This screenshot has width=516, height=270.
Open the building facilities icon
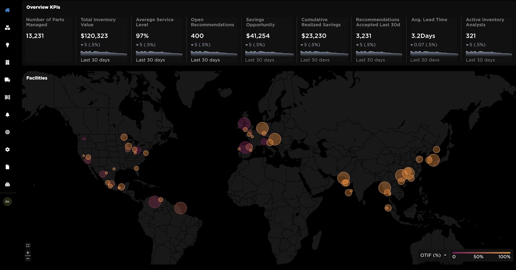pos(7,62)
